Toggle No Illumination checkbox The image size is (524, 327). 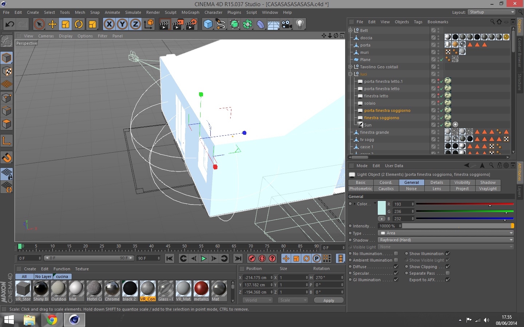point(396,254)
